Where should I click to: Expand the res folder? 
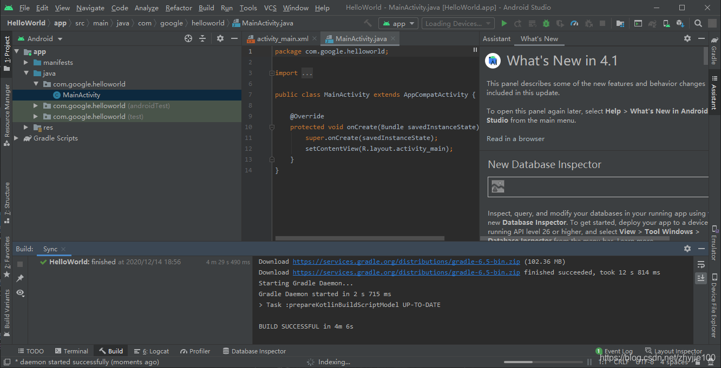click(26, 128)
